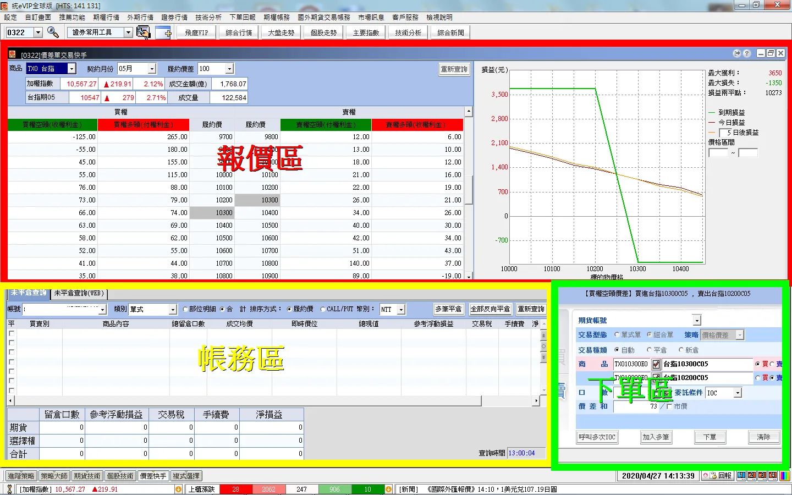The image size is (792, 495).
Task: Switch to workspace 3 icon
Action: [x=762, y=476]
